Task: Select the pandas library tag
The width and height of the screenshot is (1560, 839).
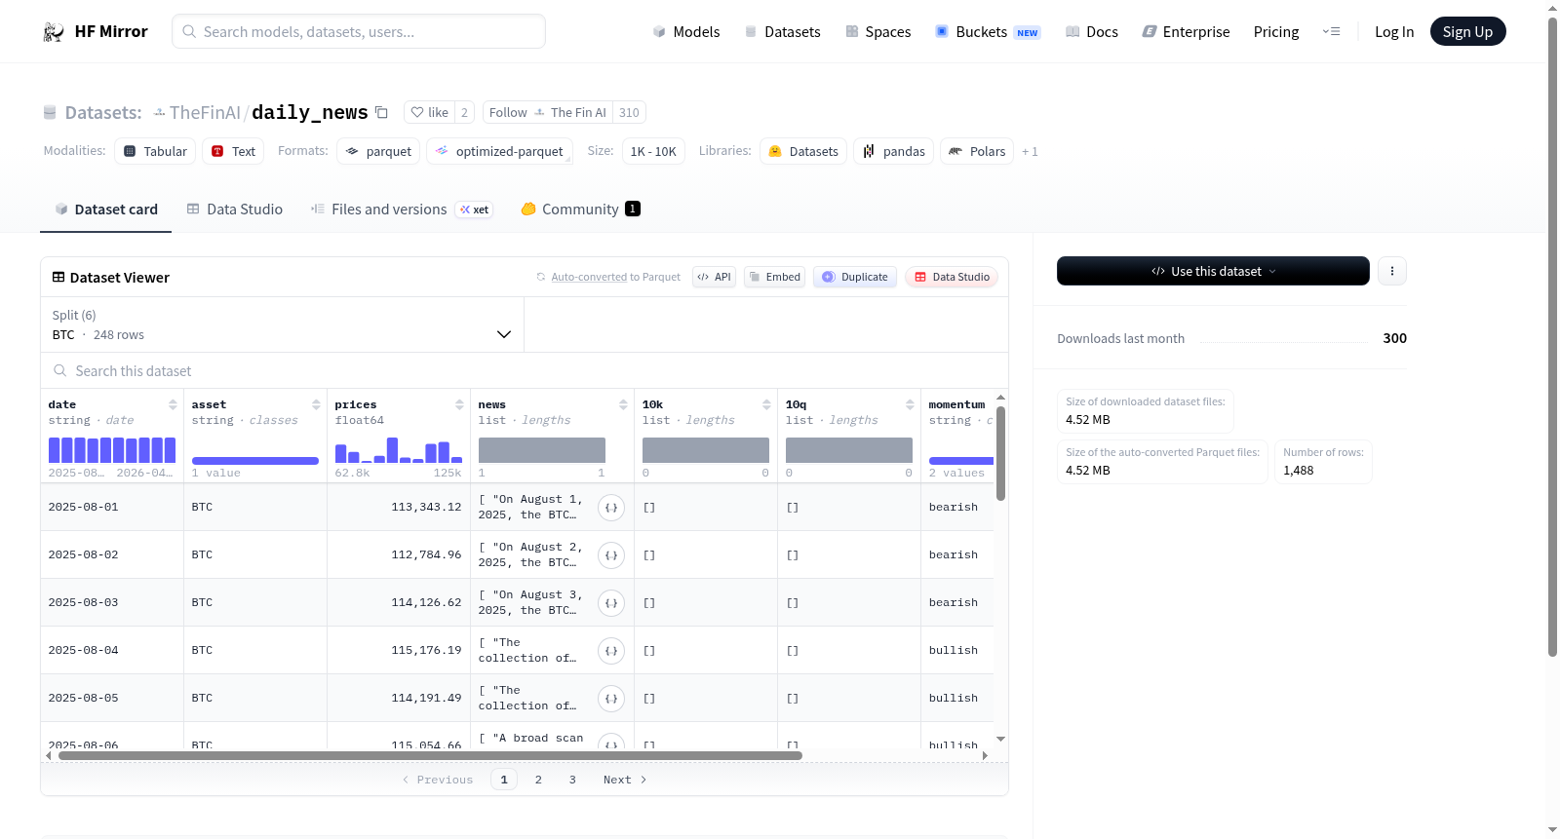Action: click(x=894, y=152)
